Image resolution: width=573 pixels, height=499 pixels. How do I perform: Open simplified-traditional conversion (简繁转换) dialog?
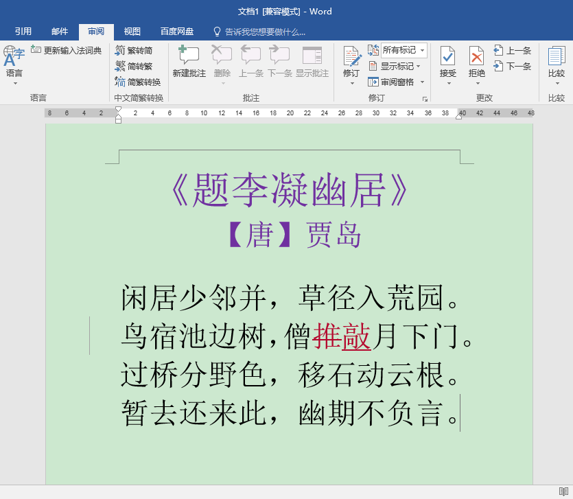138,82
